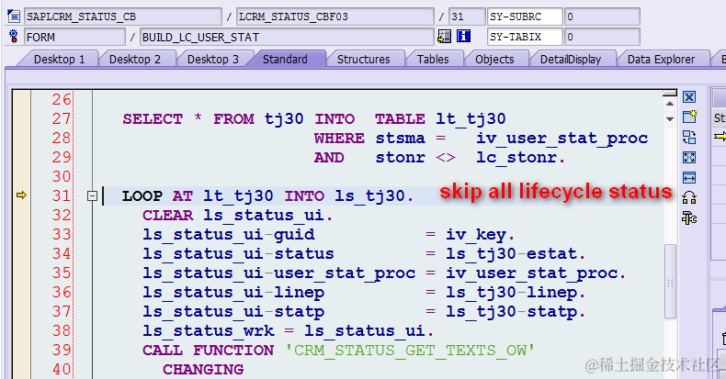Click 'ls_status_wrk' on line 38
Viewport: 726px width, 379px height.
click(x=209, y=331)
